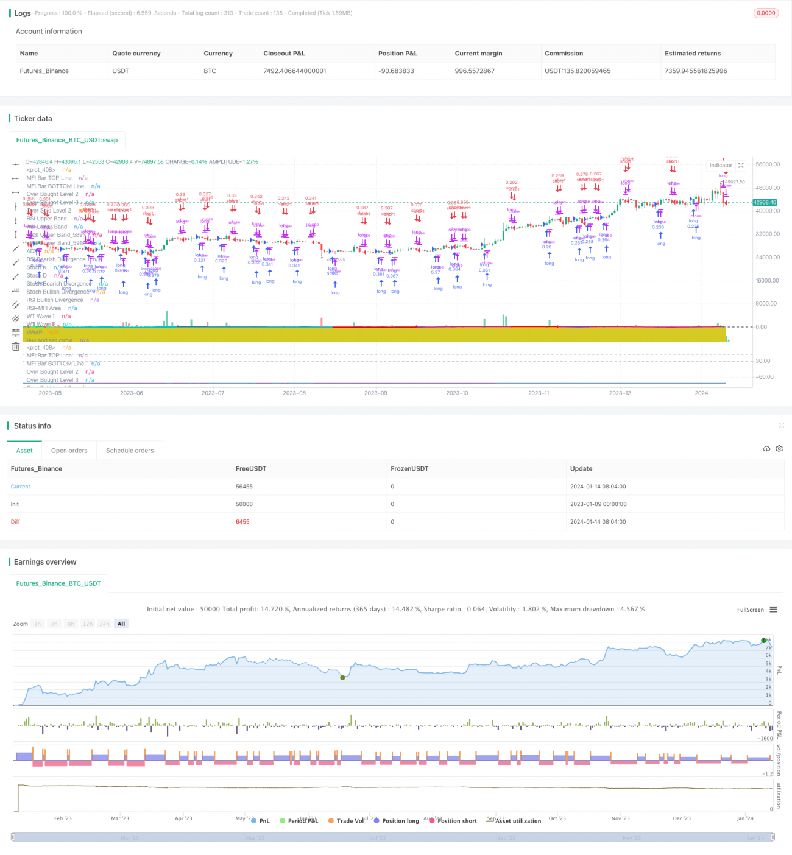Click the FullScreen button on earnings chart
Image resolution: width=792 pixels, height=855 pixels.
click(x=750, y=610)
